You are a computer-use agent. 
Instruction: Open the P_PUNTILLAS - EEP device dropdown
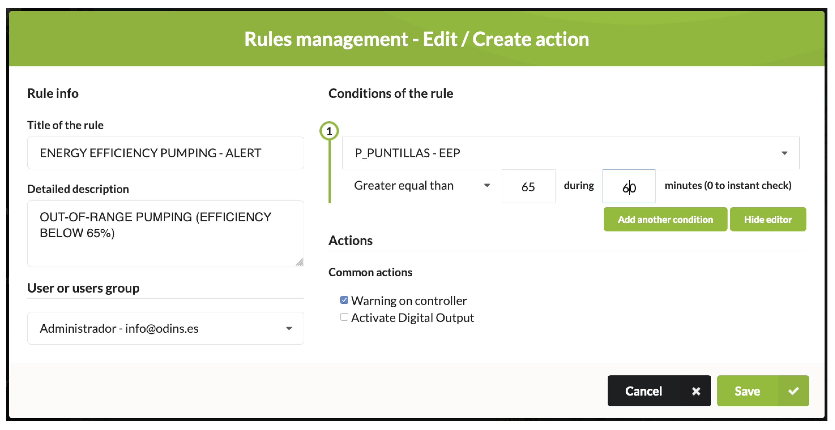571,153
